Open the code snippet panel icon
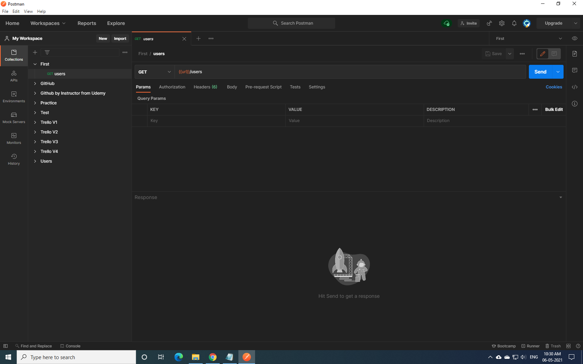This screenshot has height=364, width=583. [x=575, y=87]
